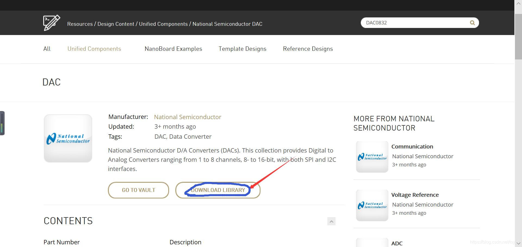Switch to NanoBoard Examples tab
Image resolution: width=522 pixels, height=247 pixels.
173,49
